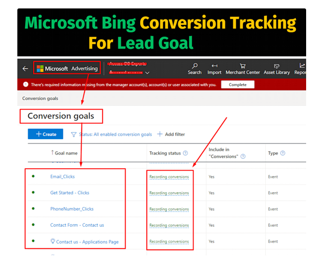Open the Get Started - Clicks goal
Viewport: 323px width, 260px height.
pos(70,193)
